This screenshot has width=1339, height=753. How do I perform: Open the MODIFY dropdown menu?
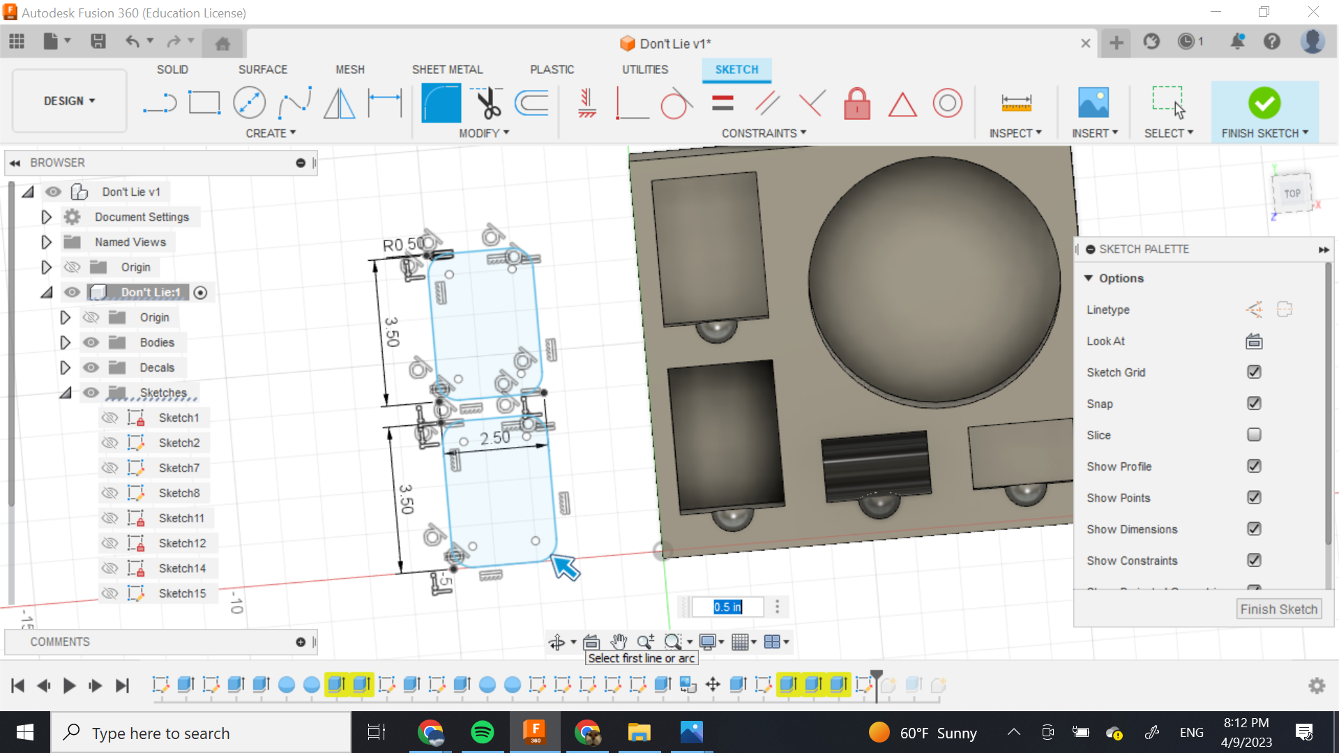(x=484, y=133)
